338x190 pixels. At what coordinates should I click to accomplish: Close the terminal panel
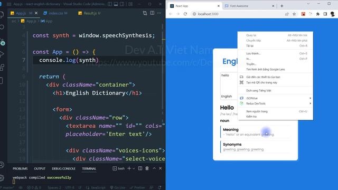click(x=161, y=168)
